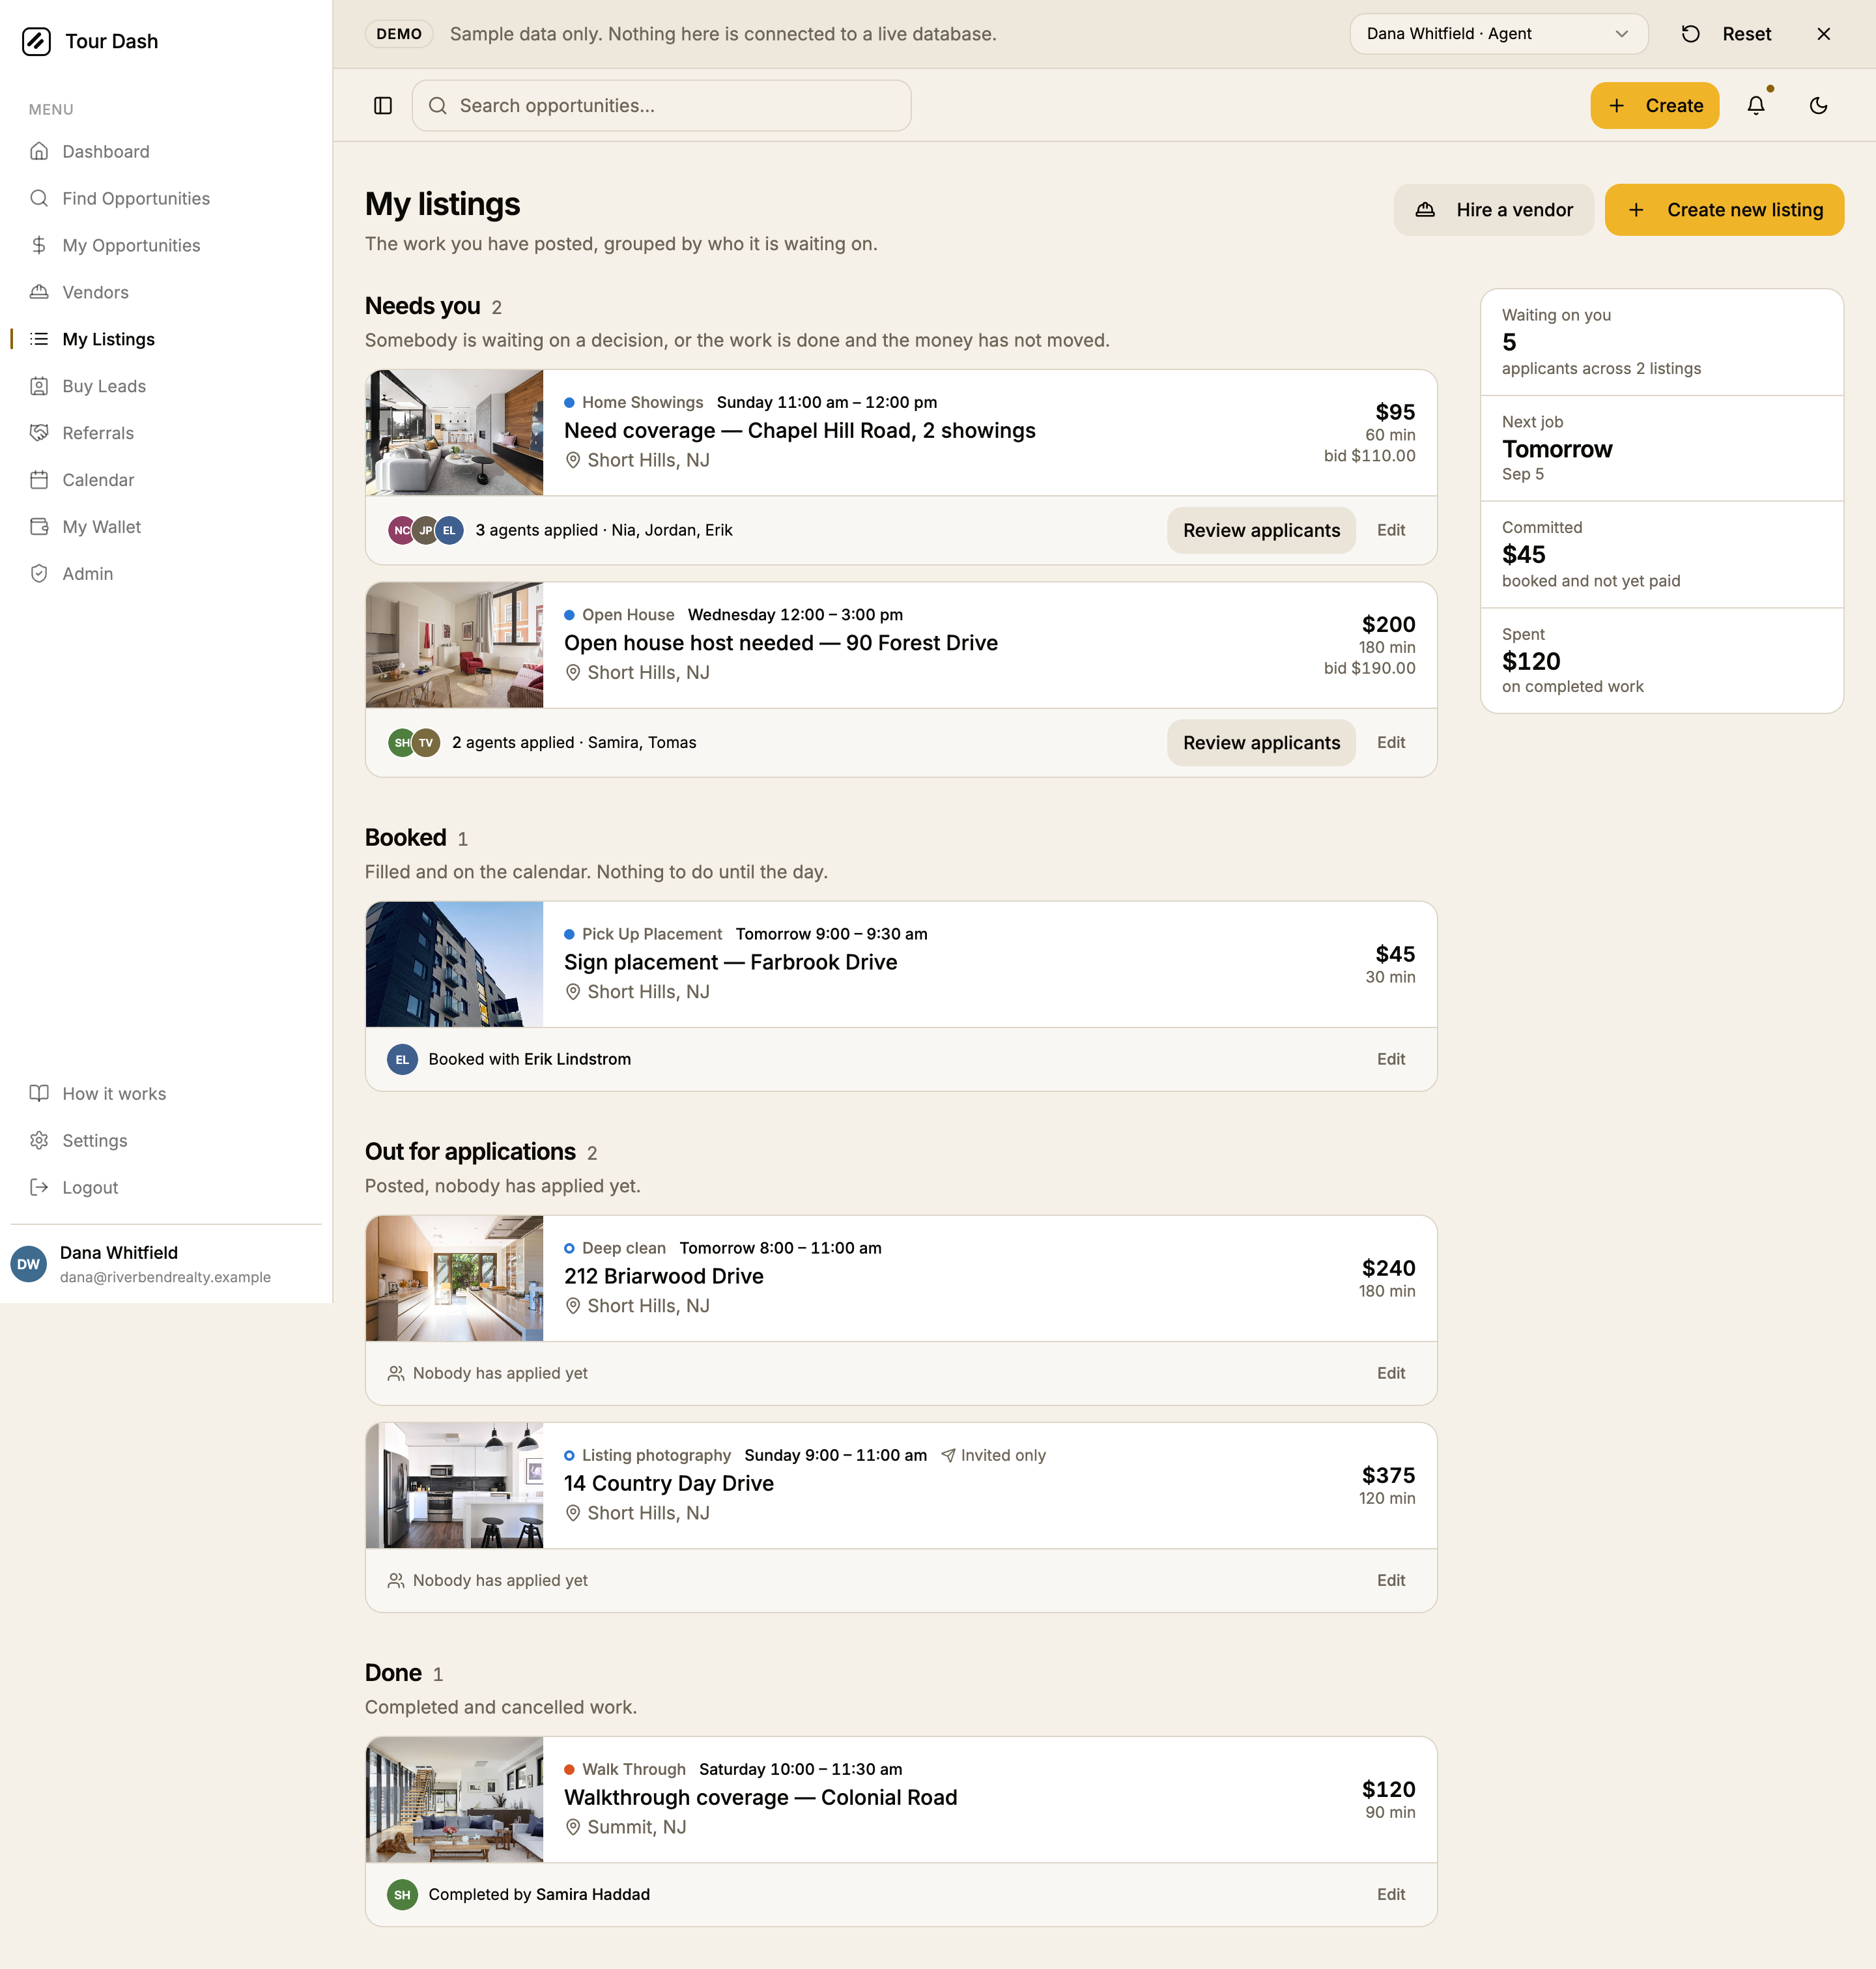
Task: Click the Calendar sidebar icon
Action: (x=39, y=480)
